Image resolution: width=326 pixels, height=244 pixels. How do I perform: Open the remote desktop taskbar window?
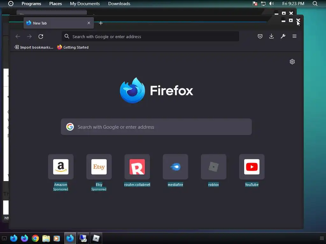tap(83, 238)
